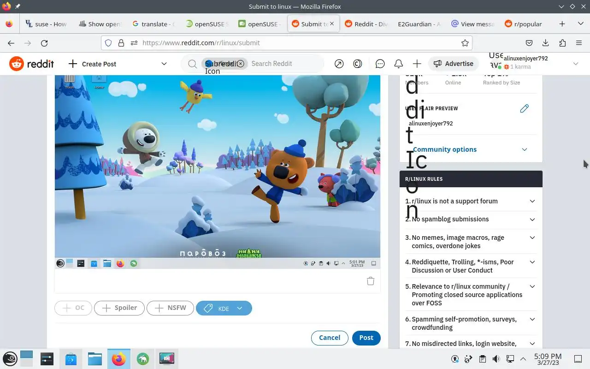
Task: Expand Community options
Action: 471,149
